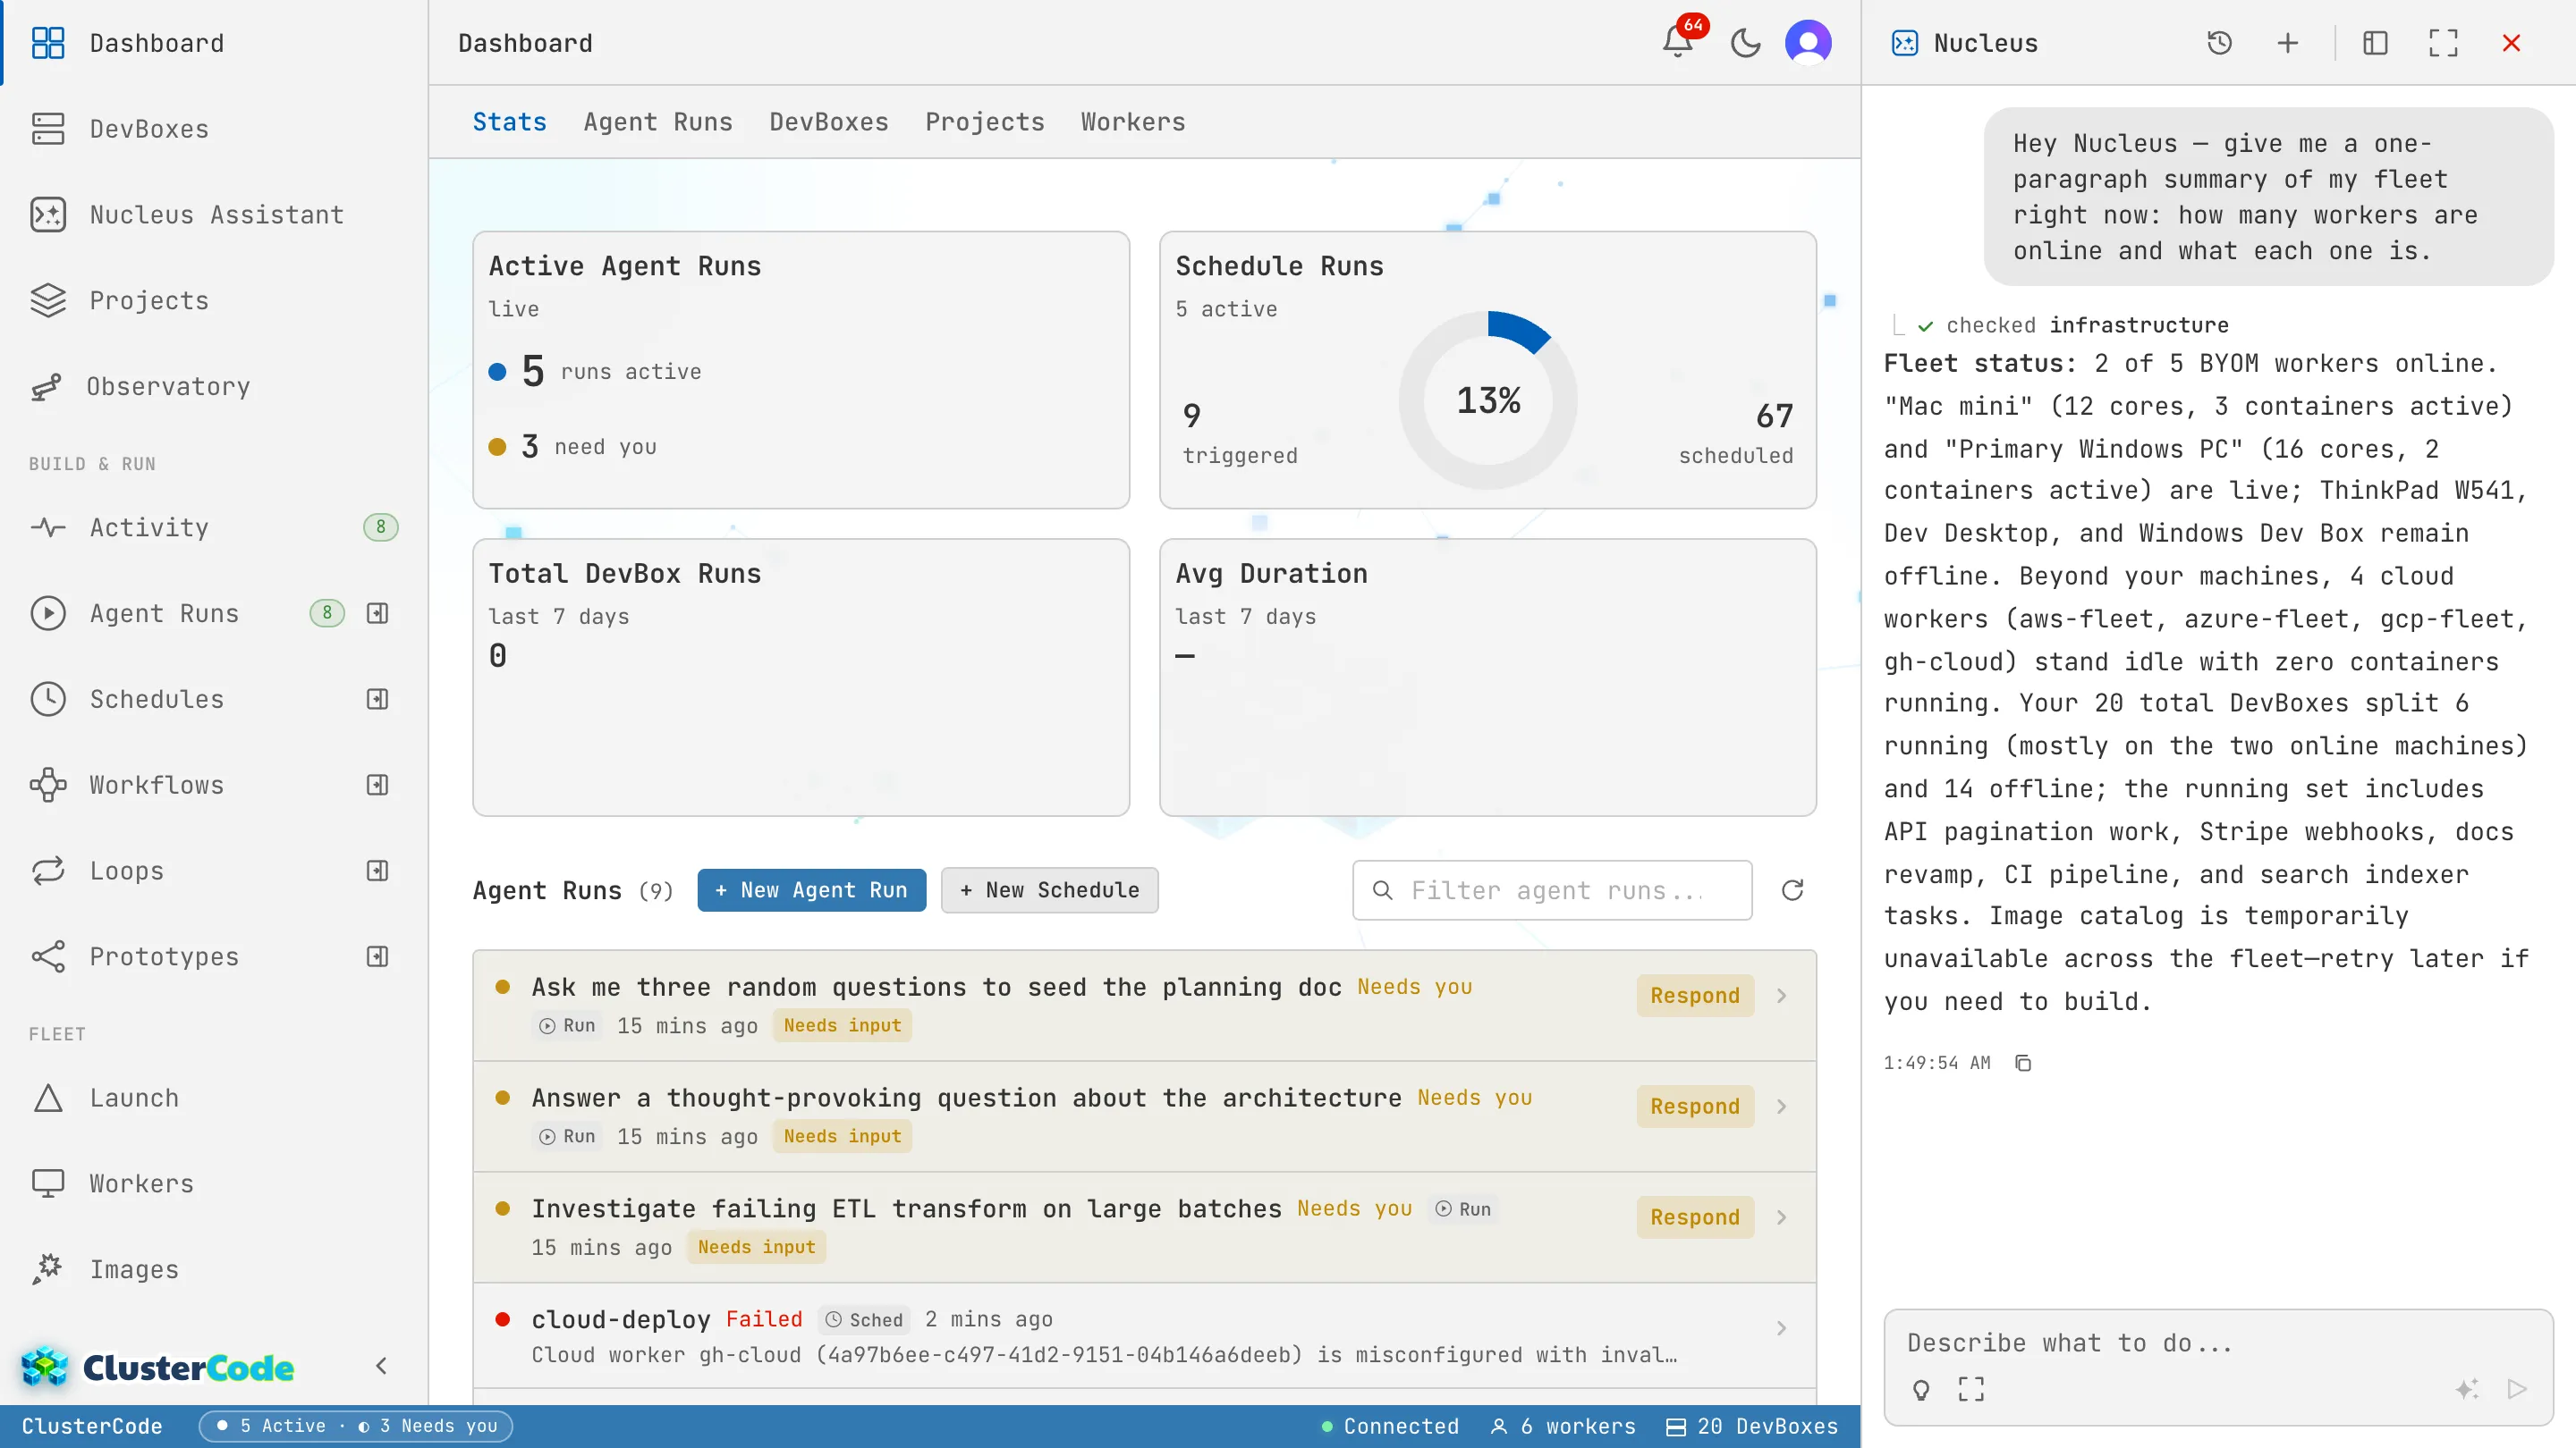The height and width of the screenshot is (1448, 2576).
Task: Respond to the planning doc run
Action: point(1695,997)
